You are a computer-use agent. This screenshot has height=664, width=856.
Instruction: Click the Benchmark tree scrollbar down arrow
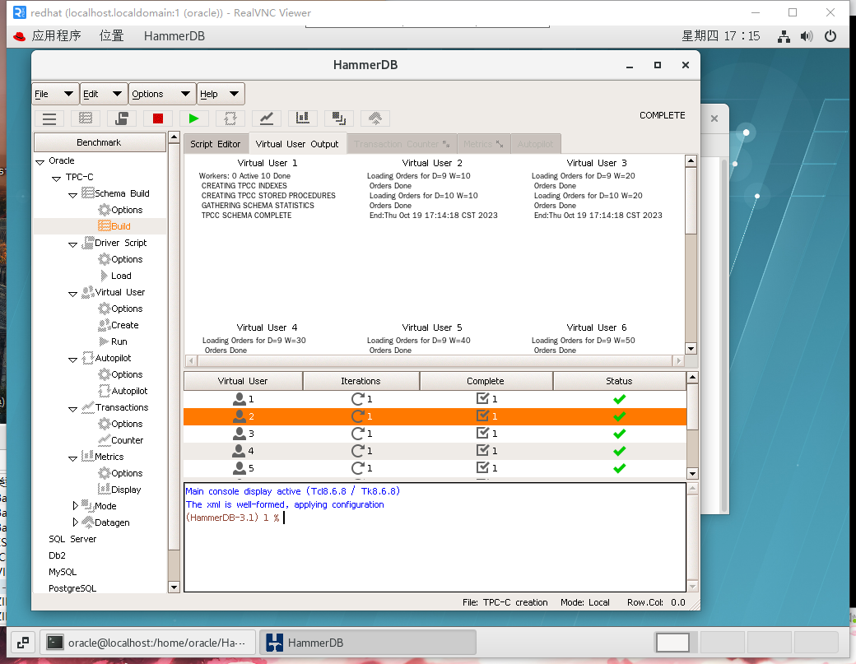174,587
